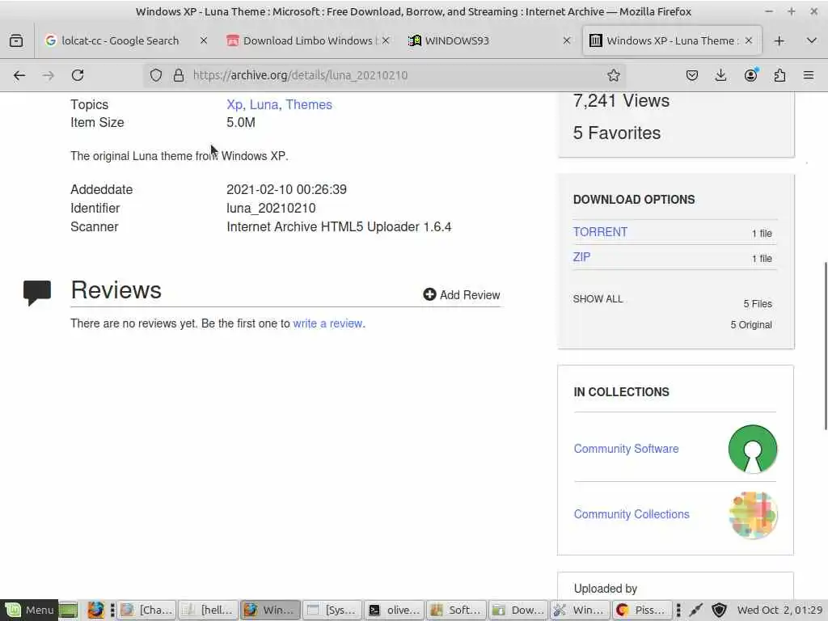
Task: Open the clock showing Wed Oct 2
Action: (x=780, y=610)
